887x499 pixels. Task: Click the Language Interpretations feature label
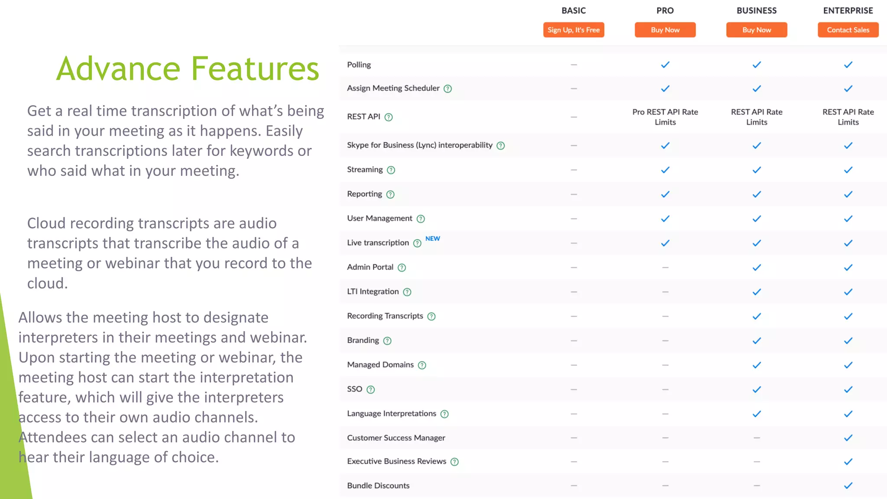pos(391,413)
